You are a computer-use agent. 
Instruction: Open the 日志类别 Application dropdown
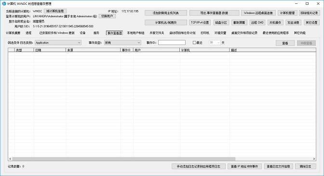point(58,43)
